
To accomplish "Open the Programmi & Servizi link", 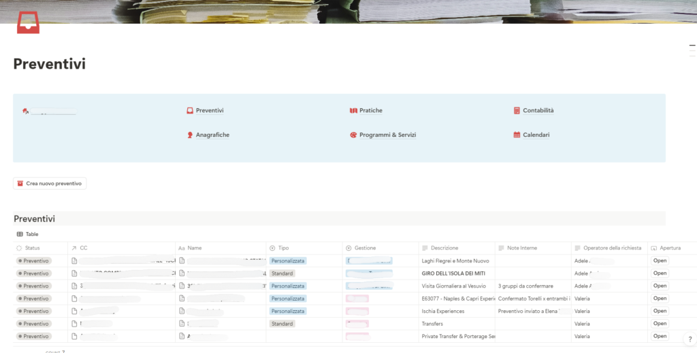I will (387, 135).
